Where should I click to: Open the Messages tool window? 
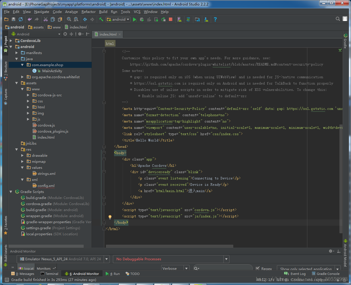pos(23,274)
